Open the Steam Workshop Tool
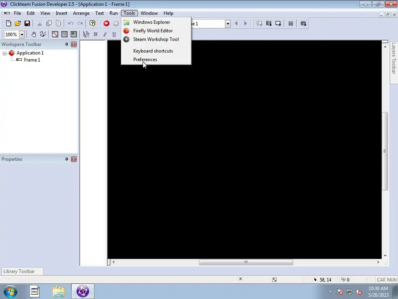The height and width of the screenshot is (299, 398). click(156, 39)
